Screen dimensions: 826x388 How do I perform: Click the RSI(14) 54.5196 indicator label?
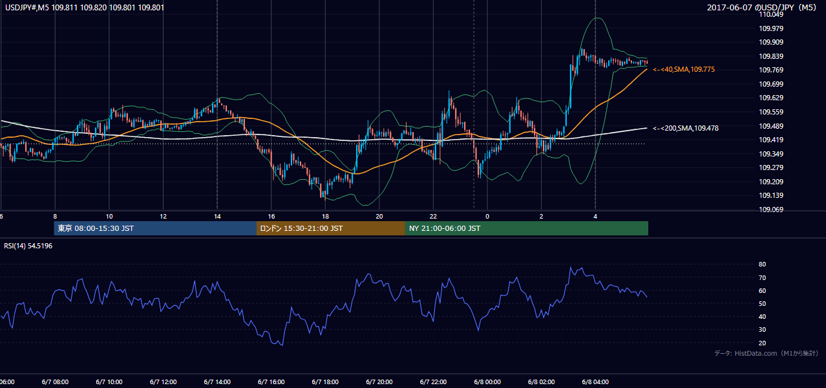[28, 246]
